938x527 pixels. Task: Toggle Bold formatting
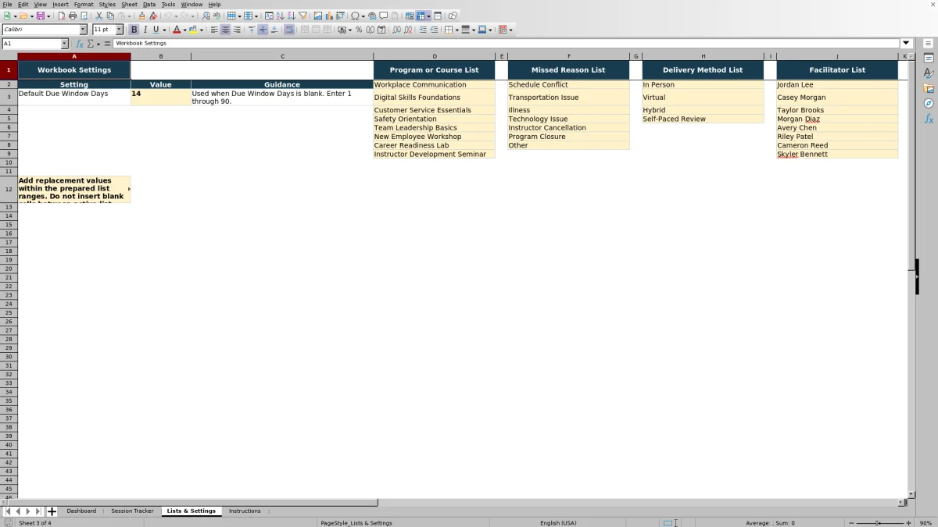tap(134, 30)
